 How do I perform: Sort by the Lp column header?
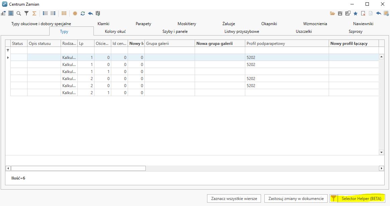(86, 43)
